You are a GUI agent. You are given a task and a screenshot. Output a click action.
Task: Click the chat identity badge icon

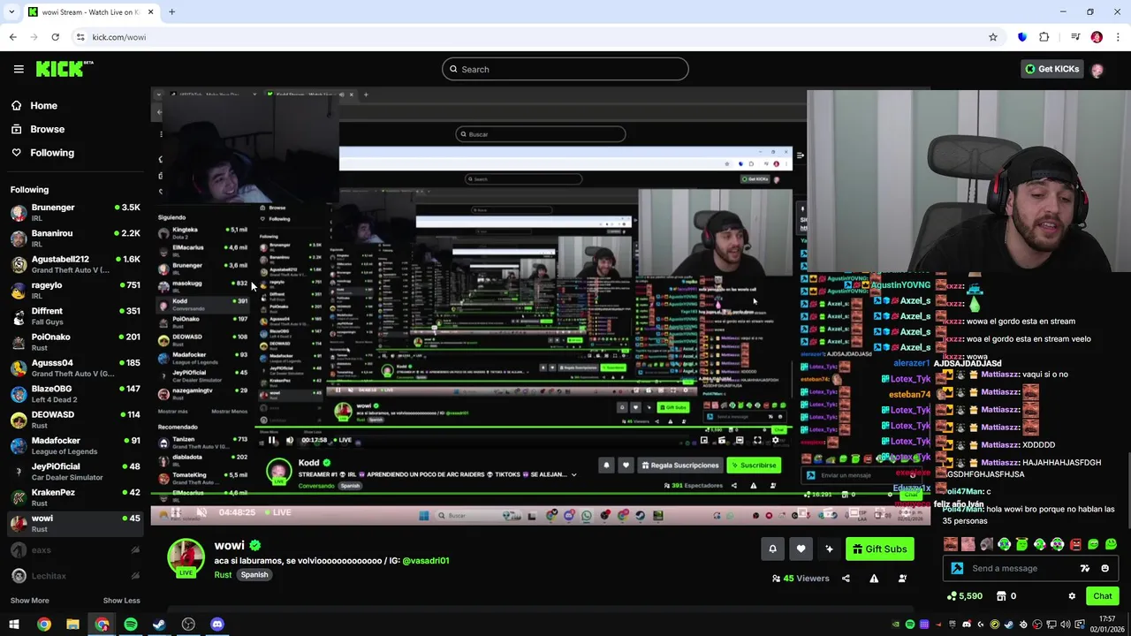(957, 569)
